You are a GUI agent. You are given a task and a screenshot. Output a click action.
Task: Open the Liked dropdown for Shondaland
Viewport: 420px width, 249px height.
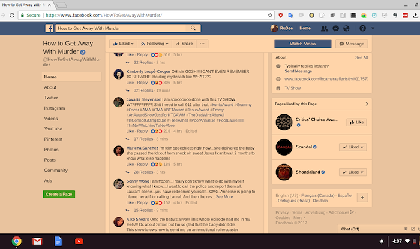[x=353, y=172]
